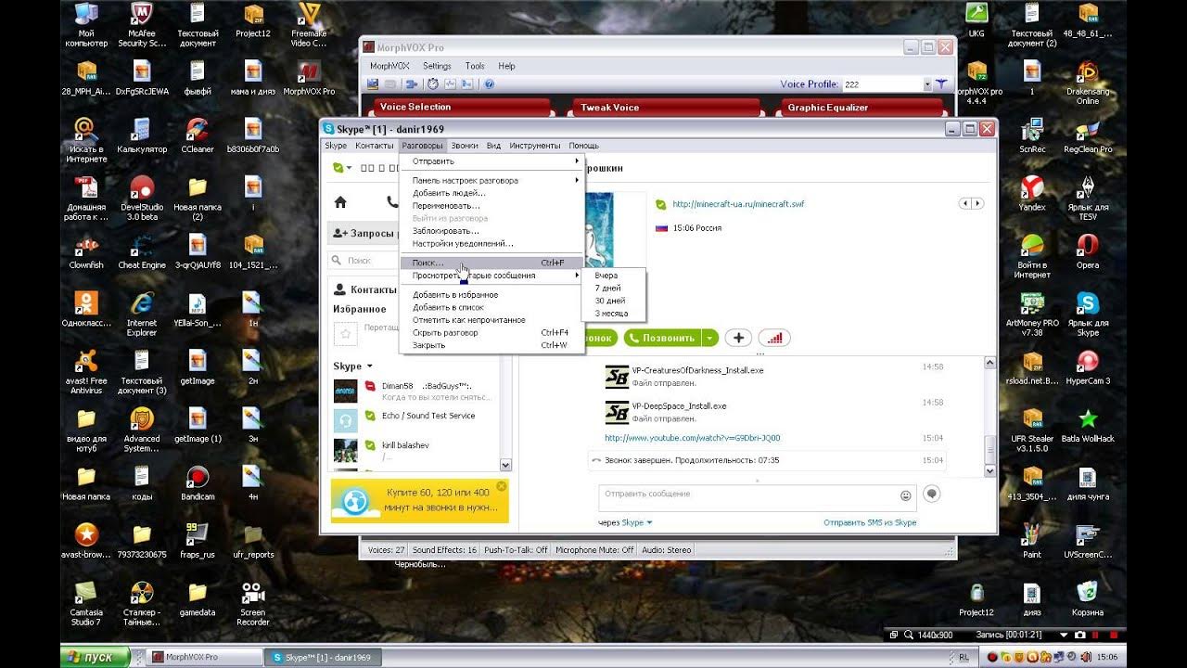Open the Clownfish desktop icon
This screenshot has width=1187, height=668.
tap(86, 251)
